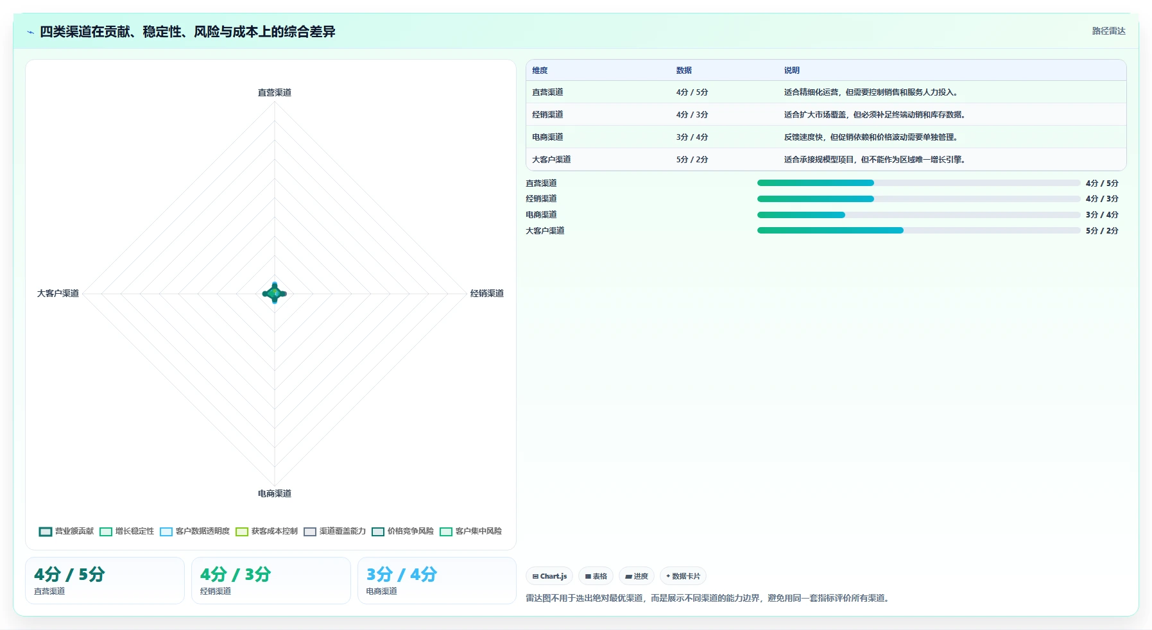Click the Chart.js tag chip

coord(549,576)
